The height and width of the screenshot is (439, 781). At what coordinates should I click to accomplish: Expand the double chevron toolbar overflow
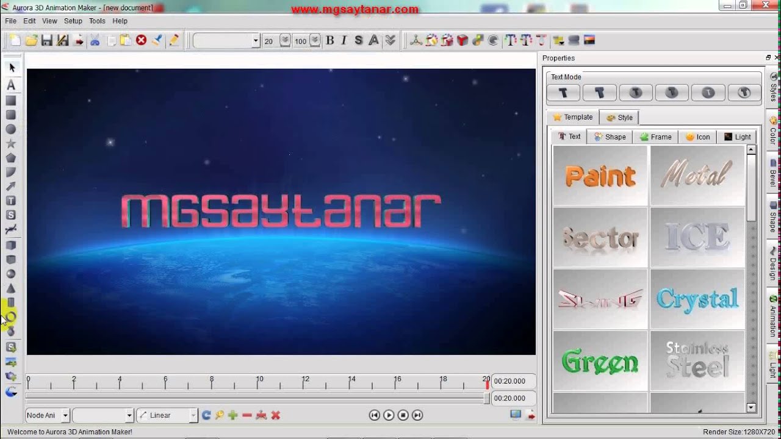[390, 40]
